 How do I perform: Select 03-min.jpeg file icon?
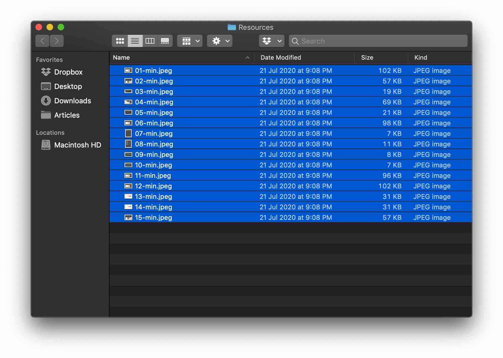[128, 91]
